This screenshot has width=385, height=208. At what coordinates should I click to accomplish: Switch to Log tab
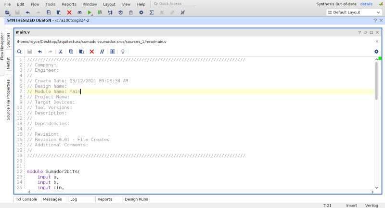(x=74, y=199)
